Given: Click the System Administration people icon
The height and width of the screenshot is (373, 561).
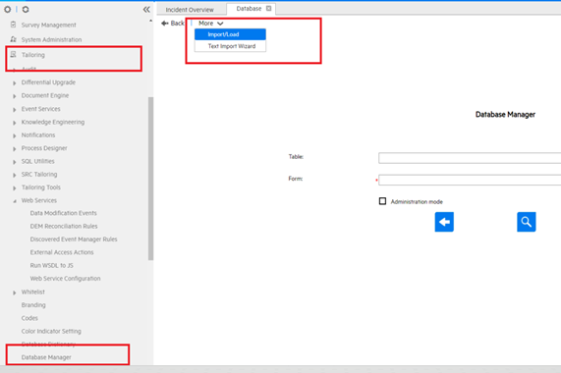Looking at the screenshot, I should 13,39.
